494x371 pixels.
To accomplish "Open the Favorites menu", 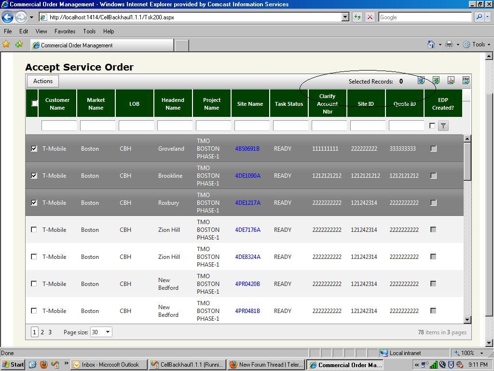I will (65, 31).
